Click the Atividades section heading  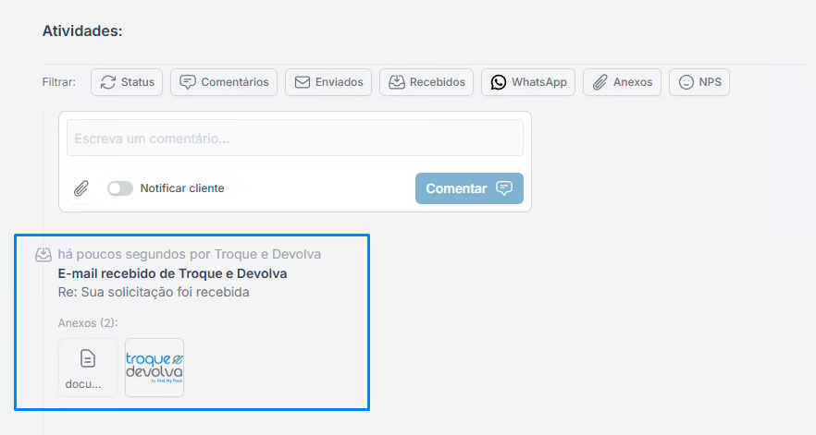(83, 31)
